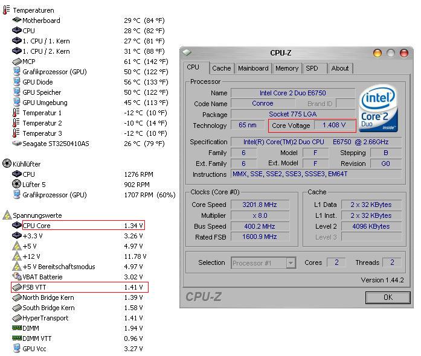Screen dimensions: 421x356
Task: Click the Bus Speed value 400.2 MHz
Action: (x=260, y=226)
